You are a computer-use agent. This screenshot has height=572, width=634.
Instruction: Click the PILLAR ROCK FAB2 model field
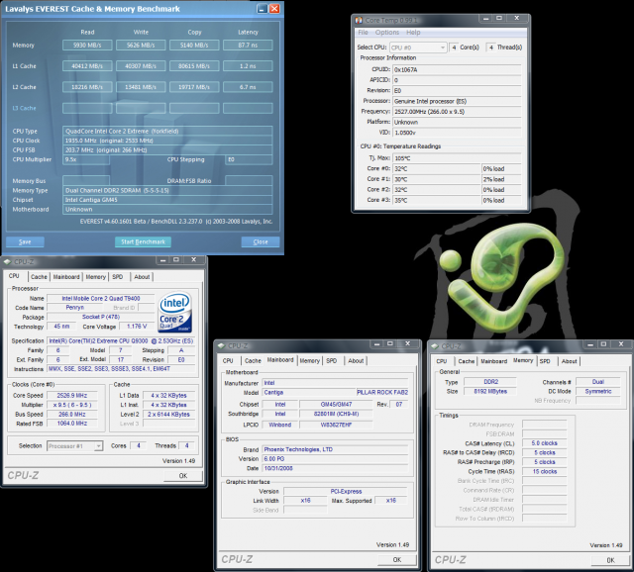click(x=382, y=392)
